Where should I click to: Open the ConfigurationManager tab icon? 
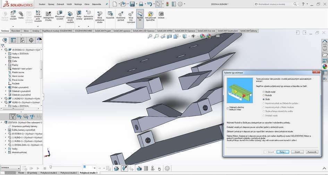coord(22,40)
